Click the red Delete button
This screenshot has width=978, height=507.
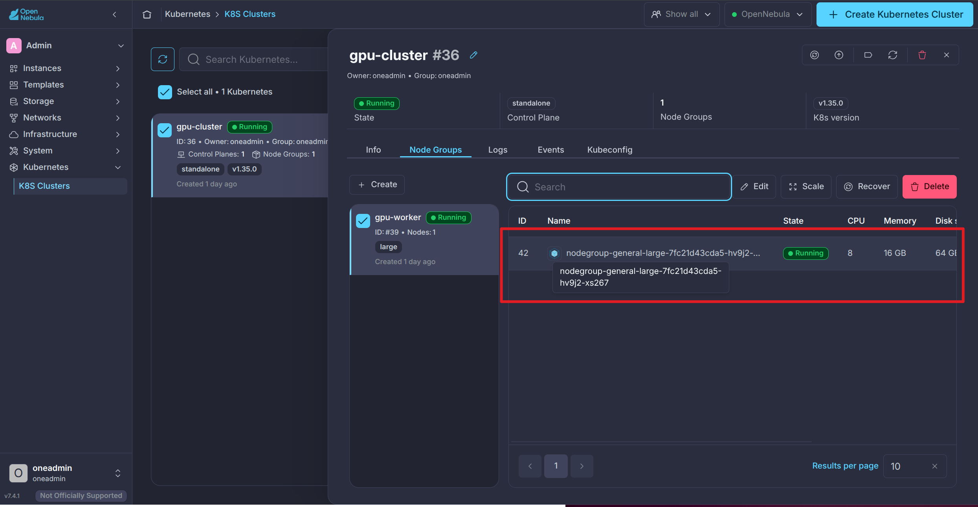point(930,187)
